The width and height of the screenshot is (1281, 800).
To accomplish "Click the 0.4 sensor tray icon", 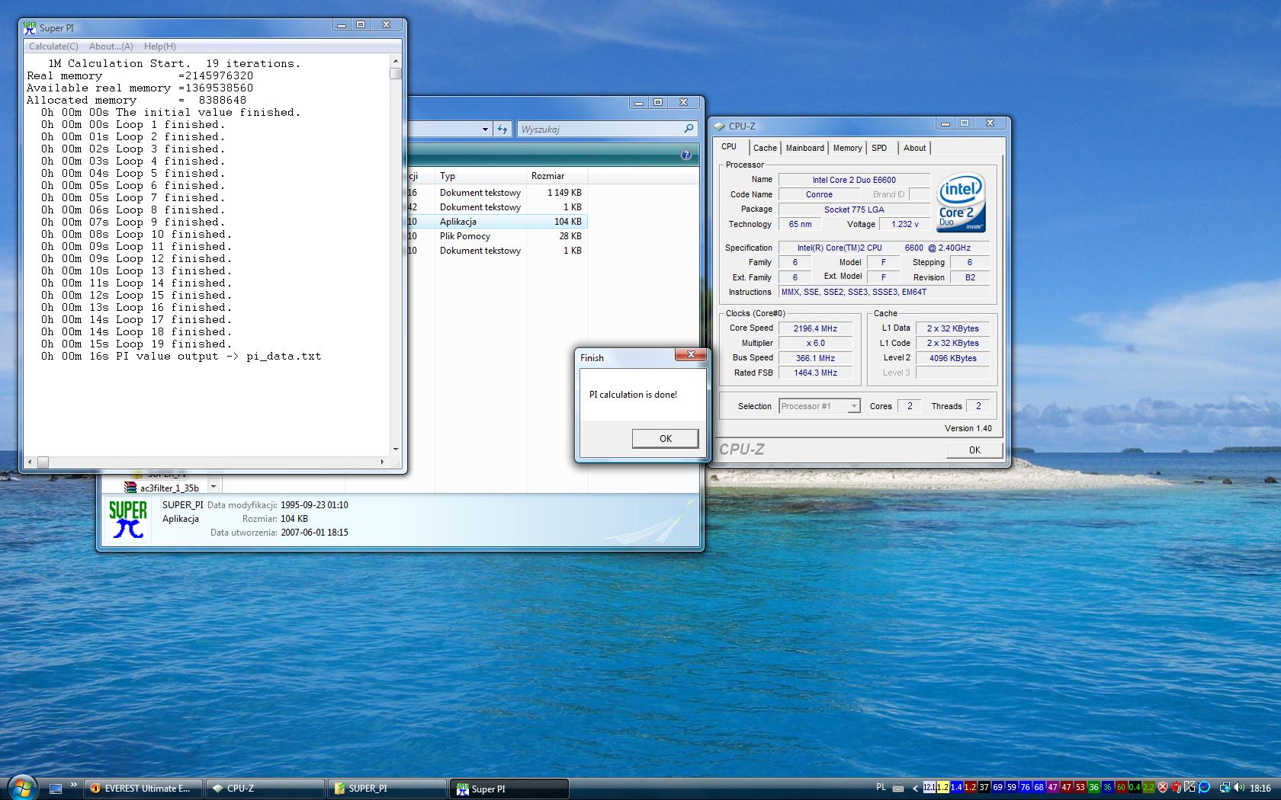I will click(1135, 787).
